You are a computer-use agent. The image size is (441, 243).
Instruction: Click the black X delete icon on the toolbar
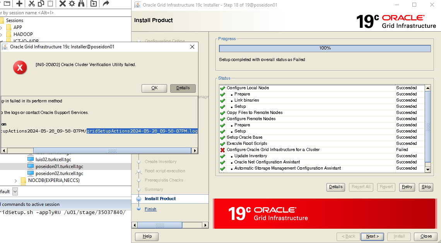pos(63,4)
